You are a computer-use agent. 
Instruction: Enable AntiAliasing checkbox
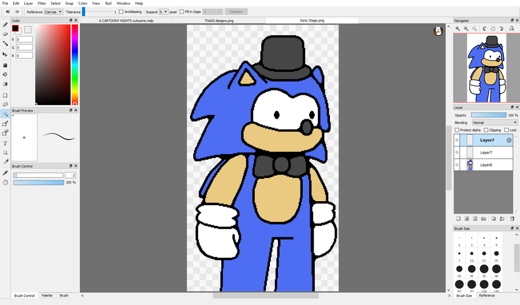click(121, 12)
